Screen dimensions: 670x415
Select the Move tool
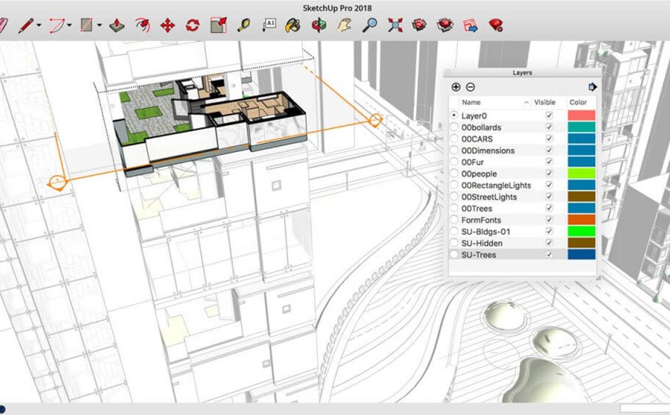pos(167,26)
